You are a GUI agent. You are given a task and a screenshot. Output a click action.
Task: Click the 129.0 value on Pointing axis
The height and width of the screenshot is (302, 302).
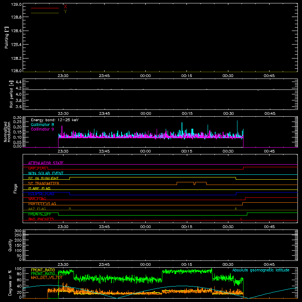pos(16,5)
